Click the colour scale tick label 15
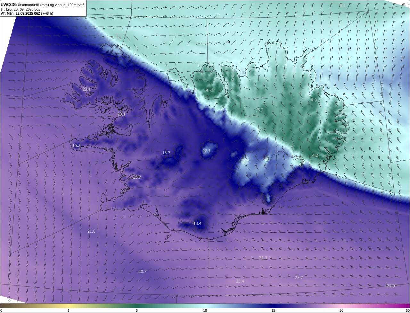 click(273, 310)
